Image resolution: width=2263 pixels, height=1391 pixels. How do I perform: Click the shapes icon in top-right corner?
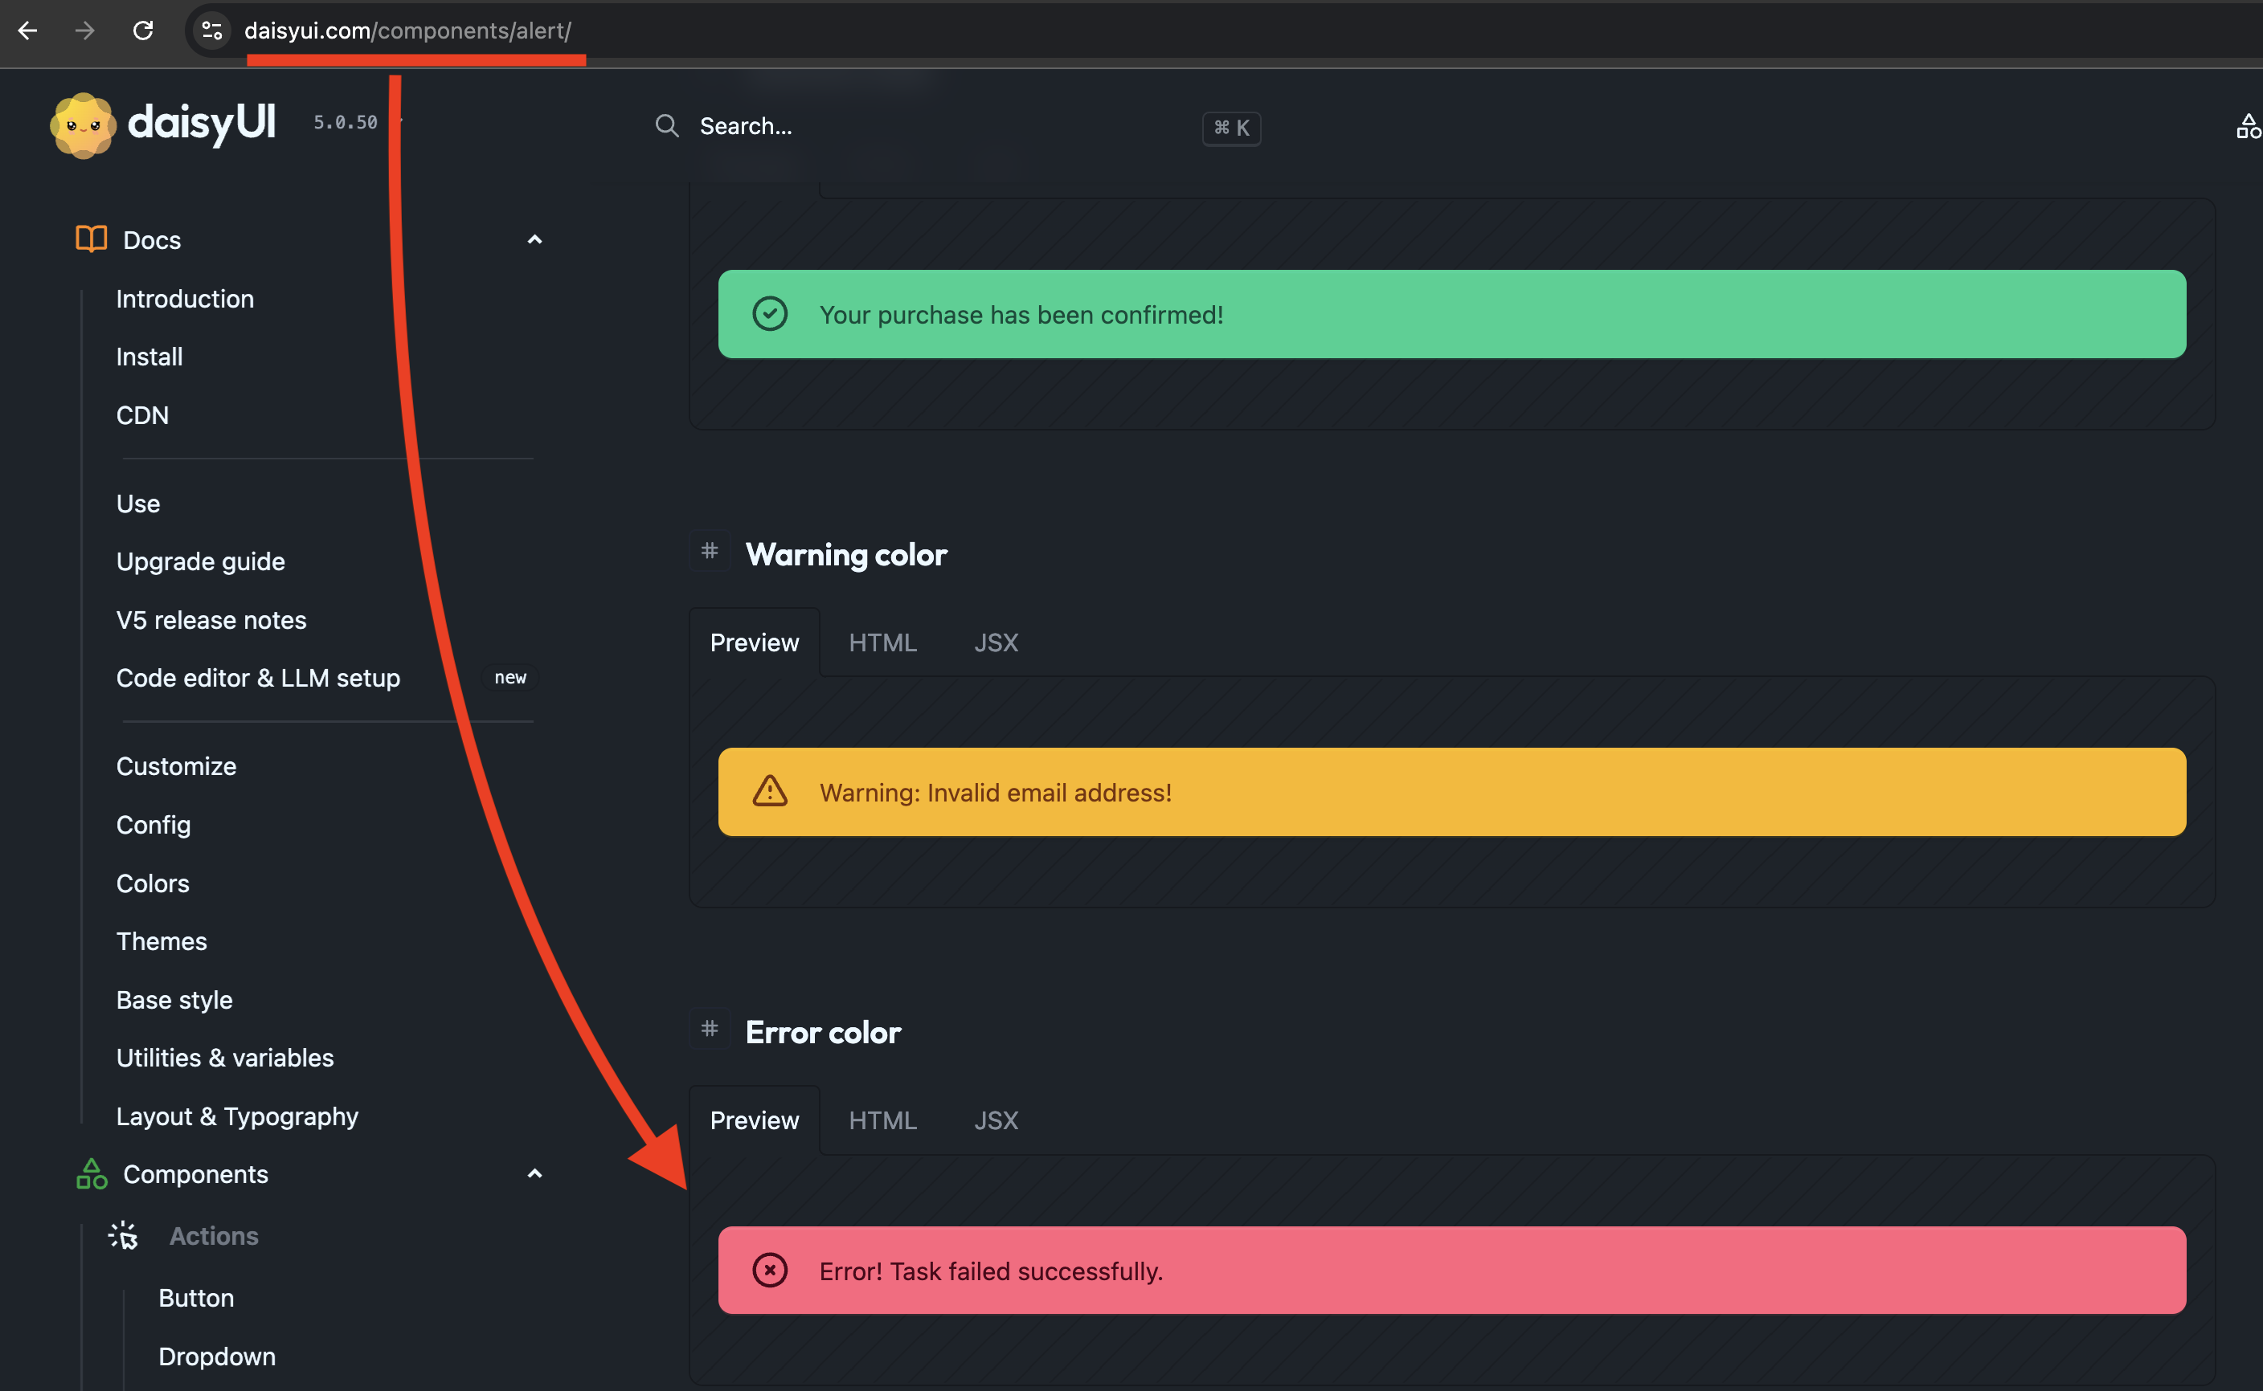point(2249,126)
